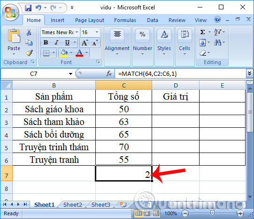Expand the formula bar
254x219 pixels.
tap(249, 73)
